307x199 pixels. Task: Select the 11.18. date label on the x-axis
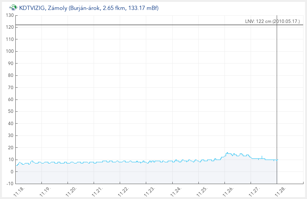click(18, 191)
